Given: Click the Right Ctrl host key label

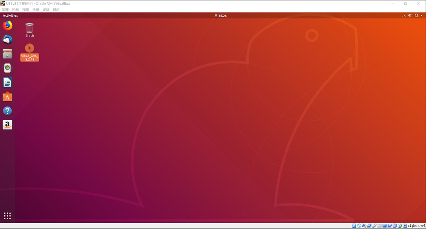Looking at the screenshot, I should point(416,226).
